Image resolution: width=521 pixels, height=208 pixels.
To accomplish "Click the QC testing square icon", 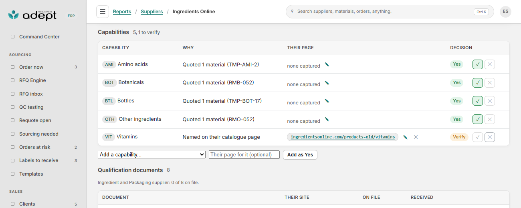I will pyautogui.click(x=12, y=107).
